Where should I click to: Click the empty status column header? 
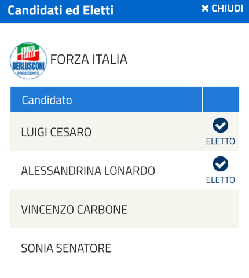[x=221, y=100]
